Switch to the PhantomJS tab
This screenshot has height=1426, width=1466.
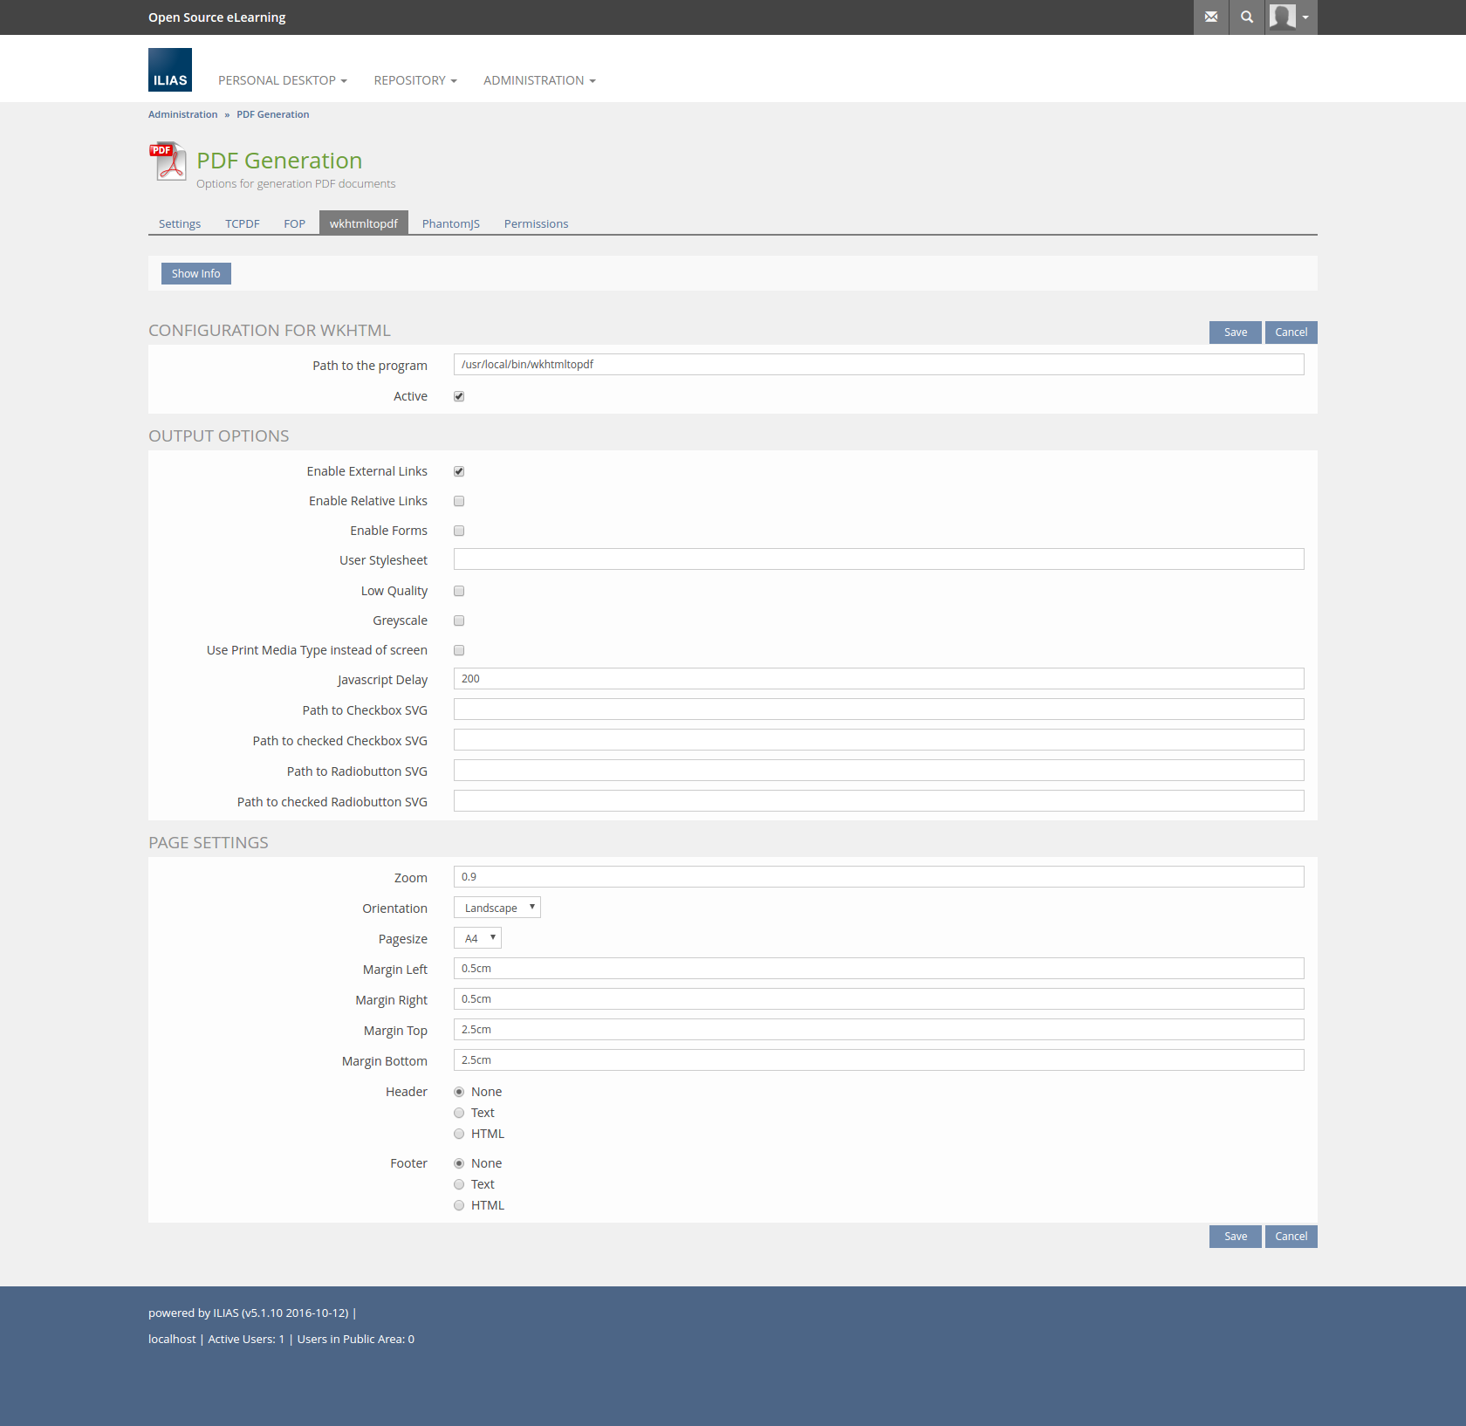(x=450, y=223)
